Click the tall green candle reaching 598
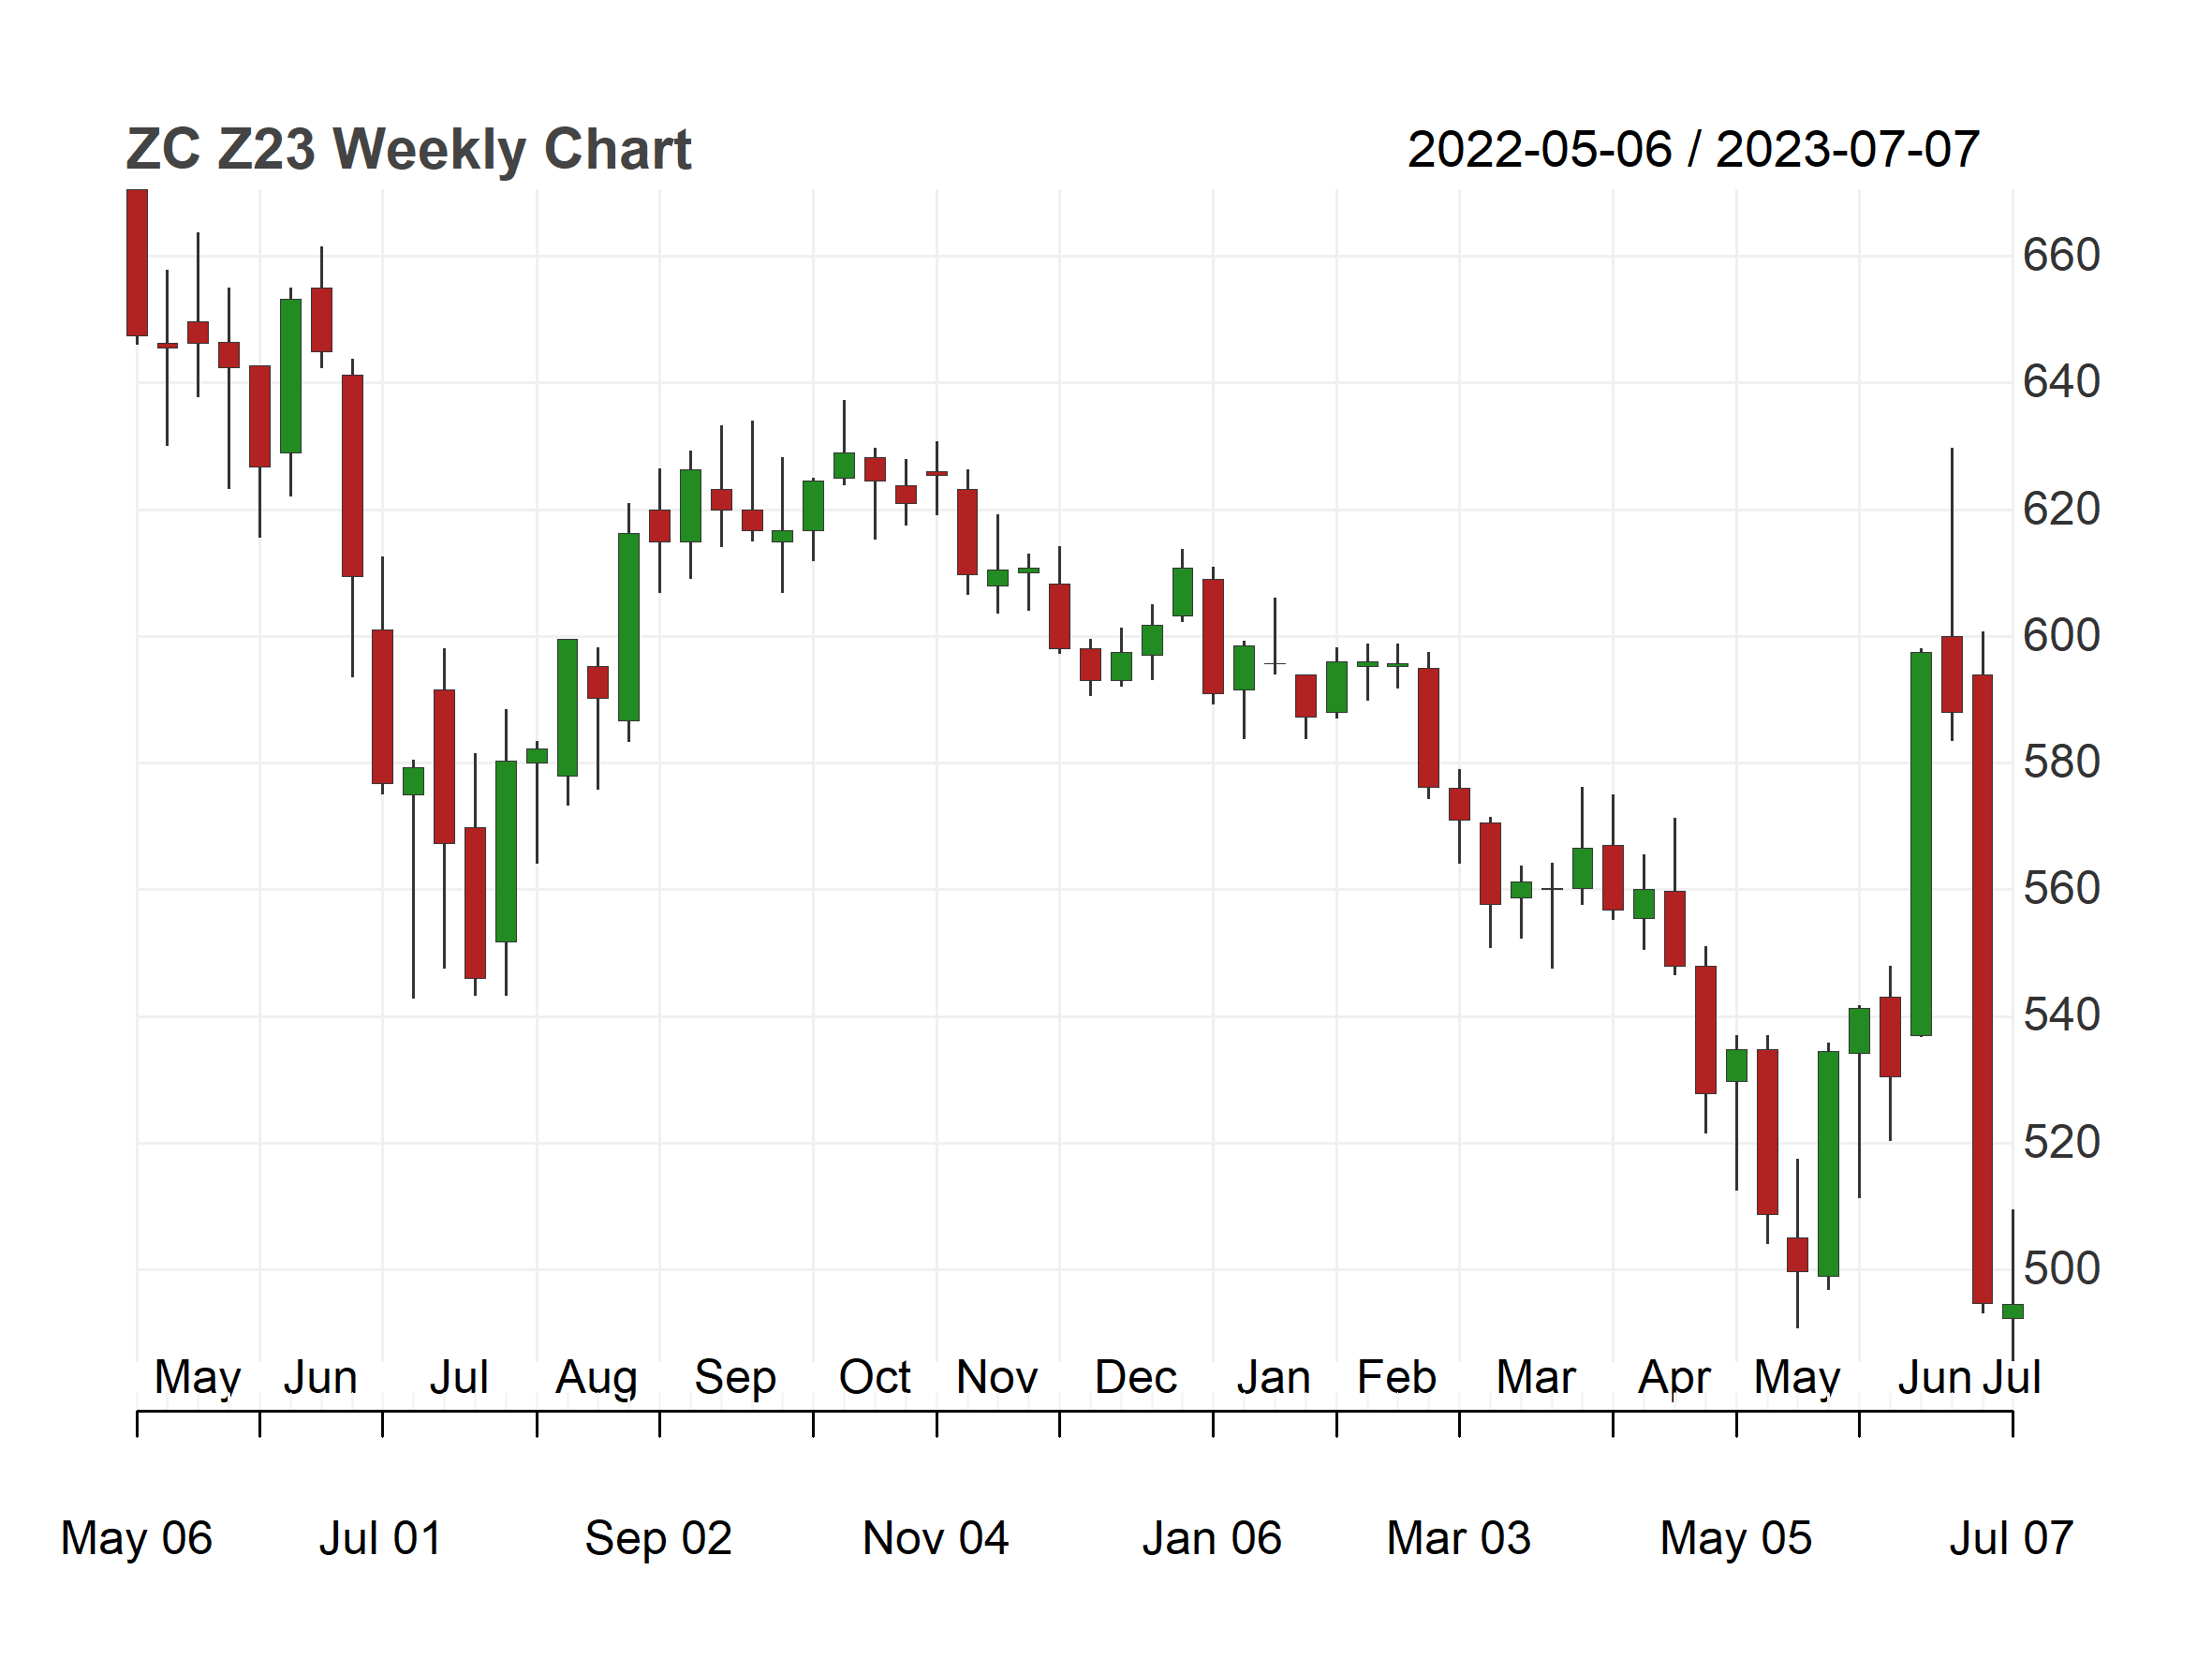The width and height of the screenshot is (2212, 1659). click(x=1921, y=843)
